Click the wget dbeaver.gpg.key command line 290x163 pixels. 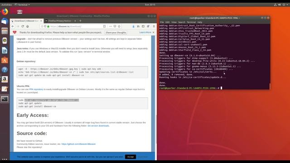61,69
